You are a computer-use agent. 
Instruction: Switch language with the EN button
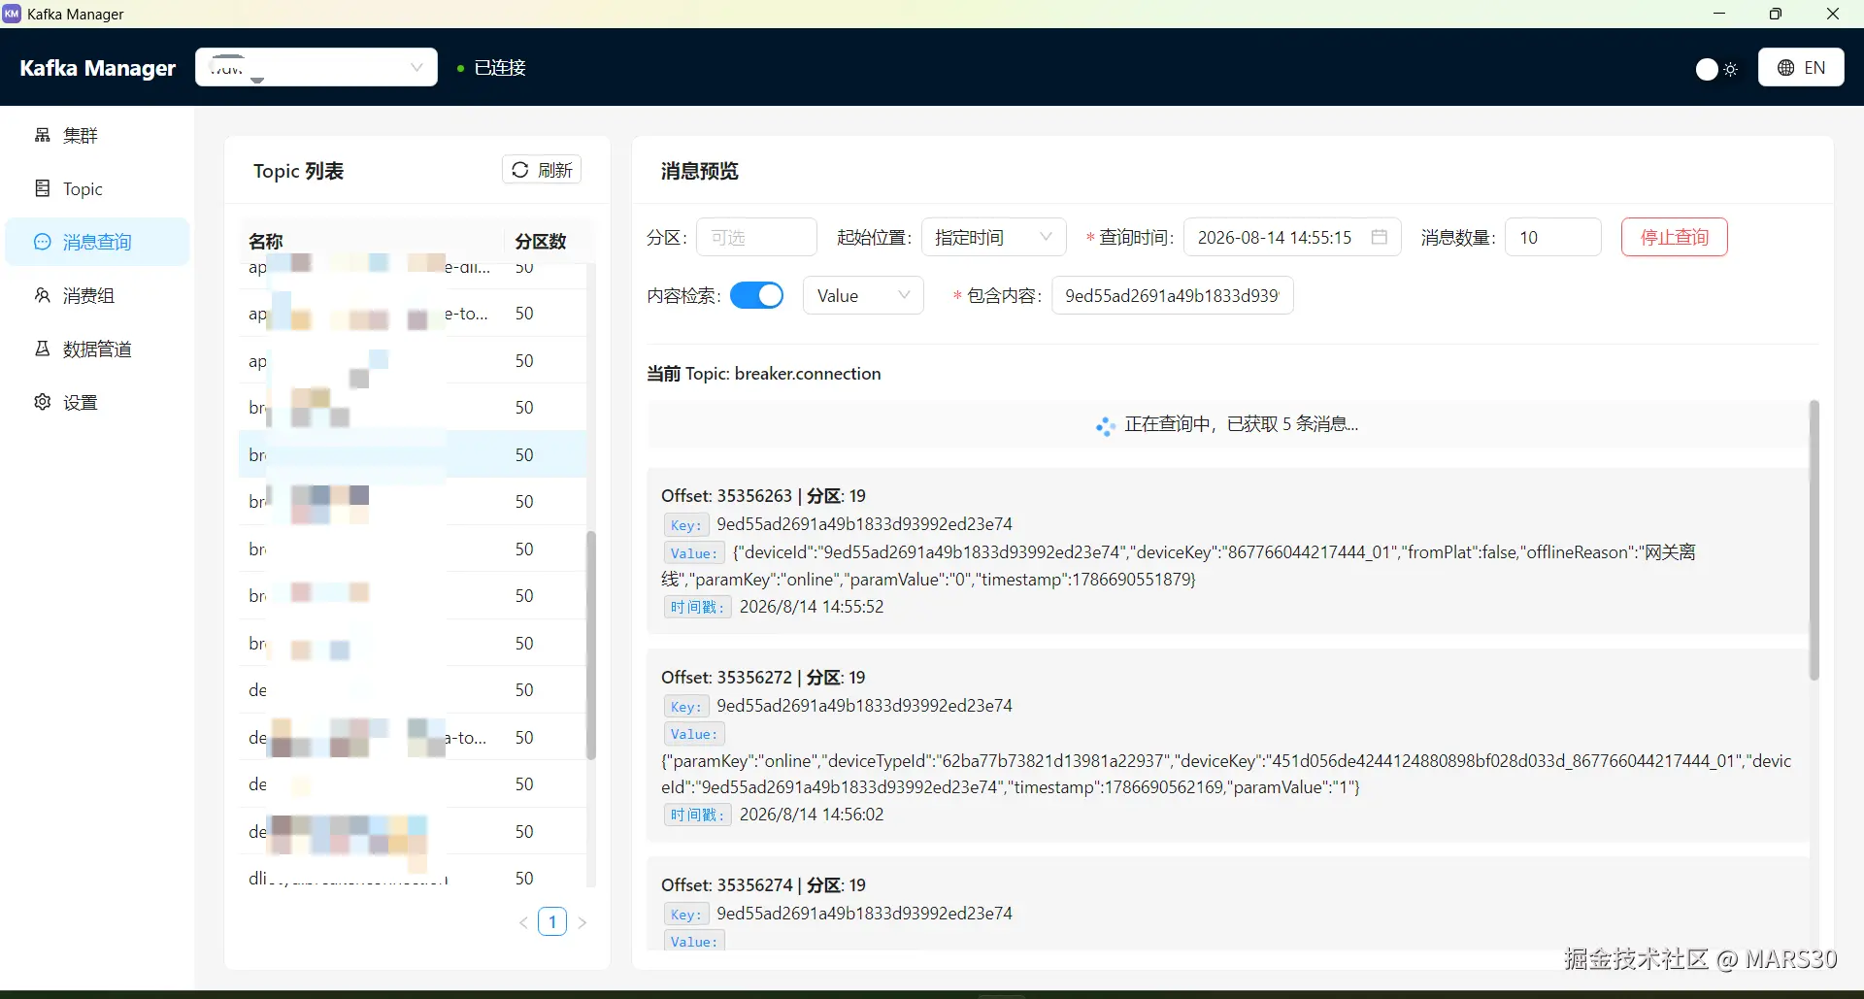pos(1801,67)
